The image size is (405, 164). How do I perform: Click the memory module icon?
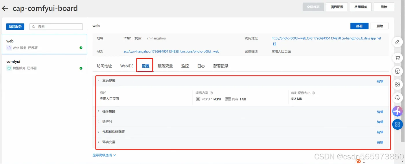click(x=228, y=99)
